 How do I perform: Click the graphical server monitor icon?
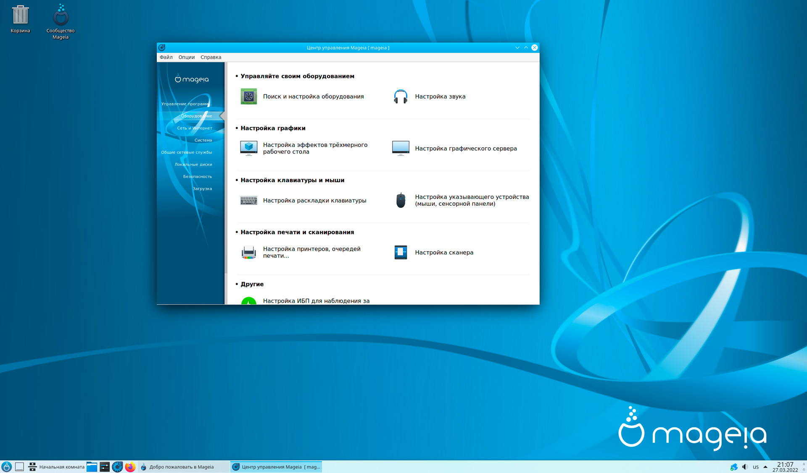point(400,148)
